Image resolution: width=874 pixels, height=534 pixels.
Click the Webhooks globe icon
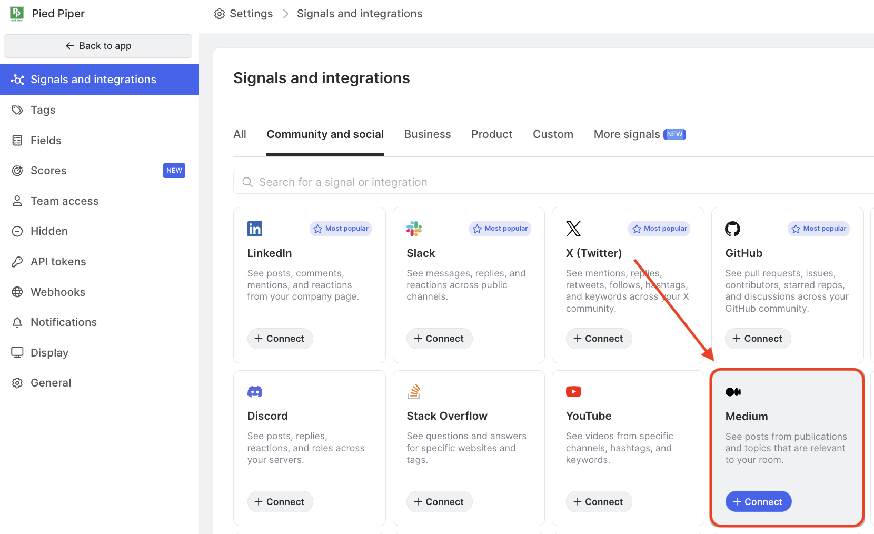(x=17, y=292)
